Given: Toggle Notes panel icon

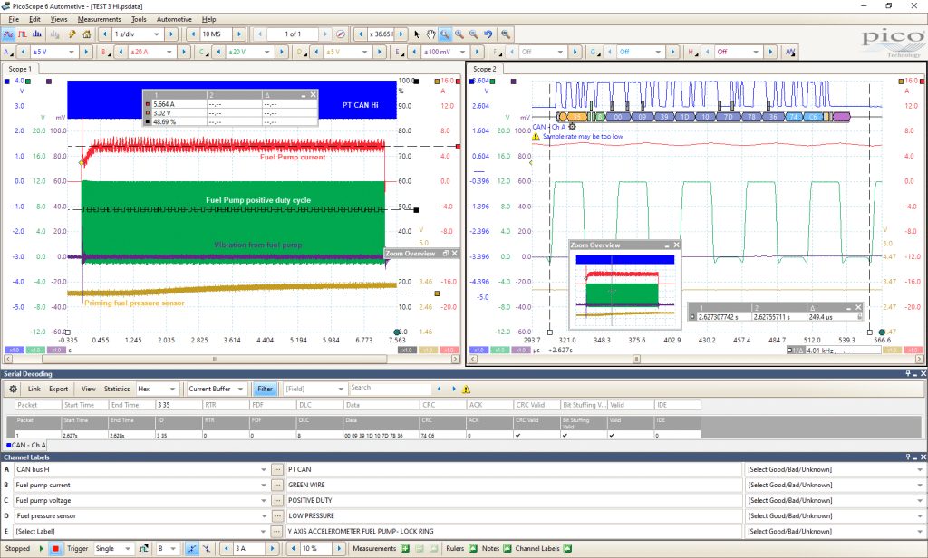Looking at the screenshot, I should (x=507, y=549).
